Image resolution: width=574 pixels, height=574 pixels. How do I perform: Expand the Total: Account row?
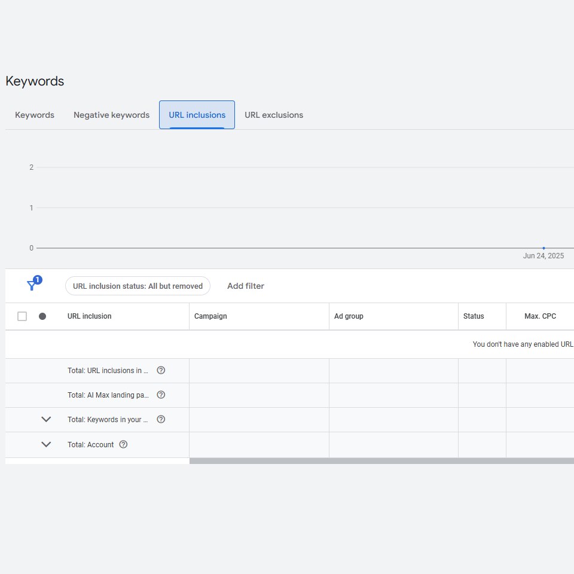(46, 444)
